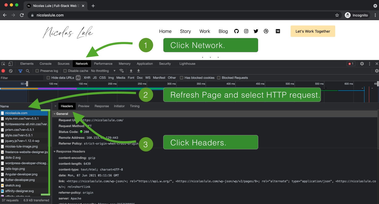Open DevTools settings gear
Image resolution: width=379 pixels, height=204 pixels.
click(362, 64)
